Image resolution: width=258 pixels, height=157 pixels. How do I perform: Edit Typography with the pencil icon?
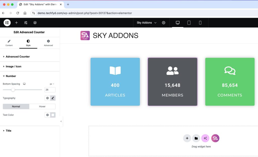pyautogui.click(x=53, y=98)
